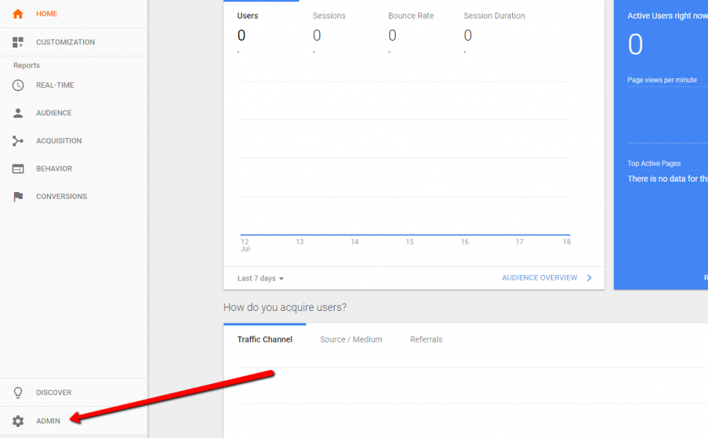Open the Referrals tab
The width and height of the screenshot is (708, 438).
point(426,339)
